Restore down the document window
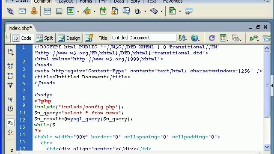The height and width of the screenshot is (154, 274). pyautogui.click(x=258, y=27)
